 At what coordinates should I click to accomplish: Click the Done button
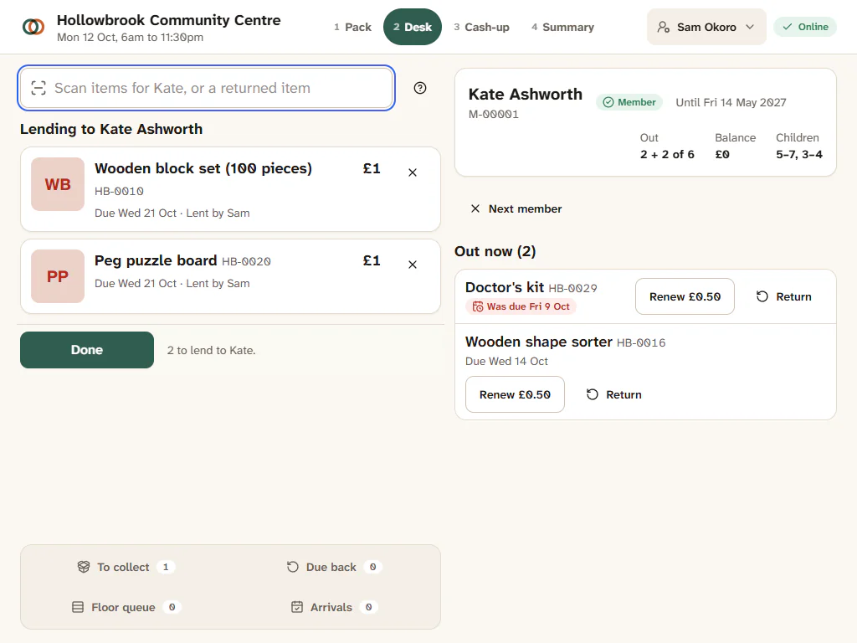tap(87, 350)
